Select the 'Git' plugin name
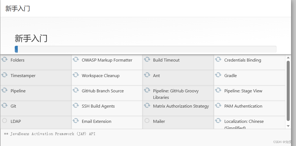296x146 pixels. [13, 106]
